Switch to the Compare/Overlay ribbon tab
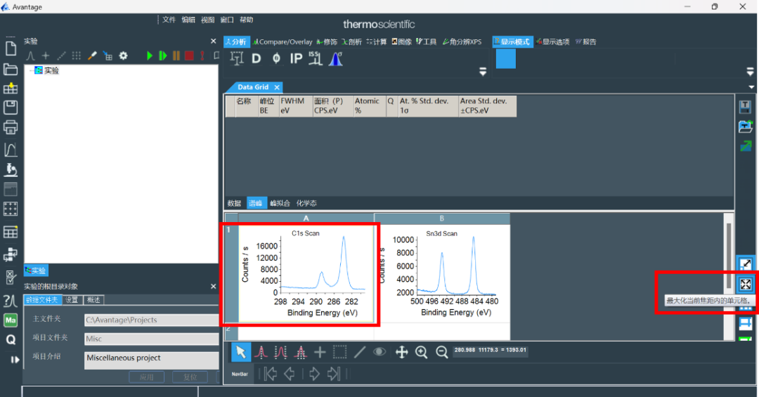 pos(283,42)
